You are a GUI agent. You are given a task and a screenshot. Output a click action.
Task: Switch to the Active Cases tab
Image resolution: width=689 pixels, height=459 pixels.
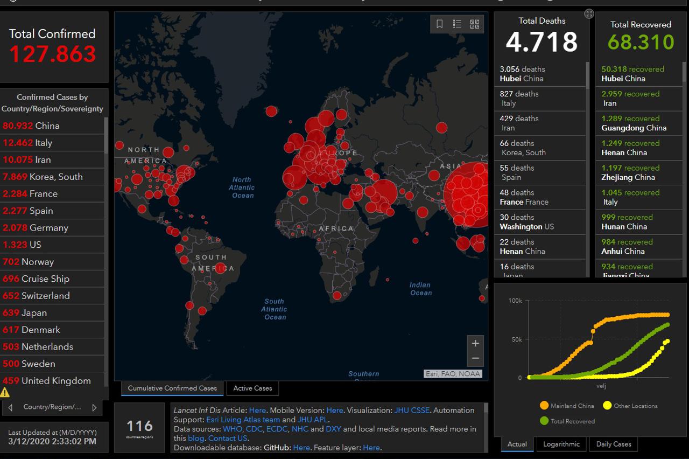(x=252, y=388)
